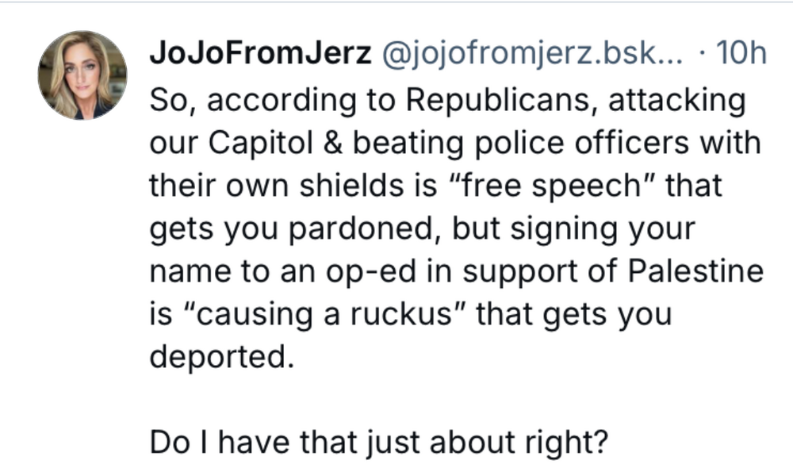Click the opening word "So," of the post

(x=169, y=102)
